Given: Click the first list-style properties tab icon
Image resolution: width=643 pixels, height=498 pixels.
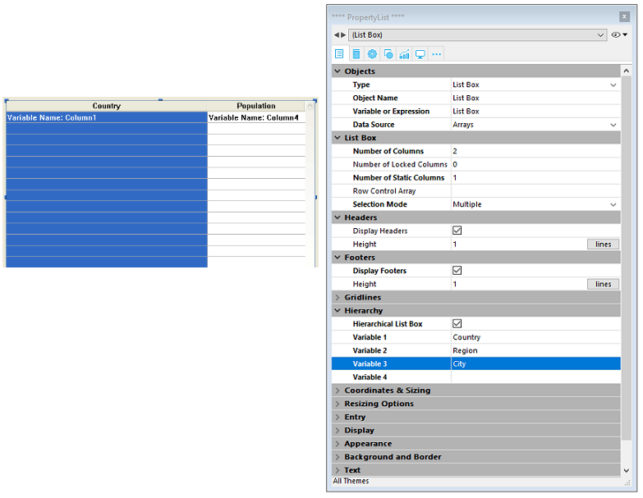Looking at the screenshot, I should tap(339, 54).
